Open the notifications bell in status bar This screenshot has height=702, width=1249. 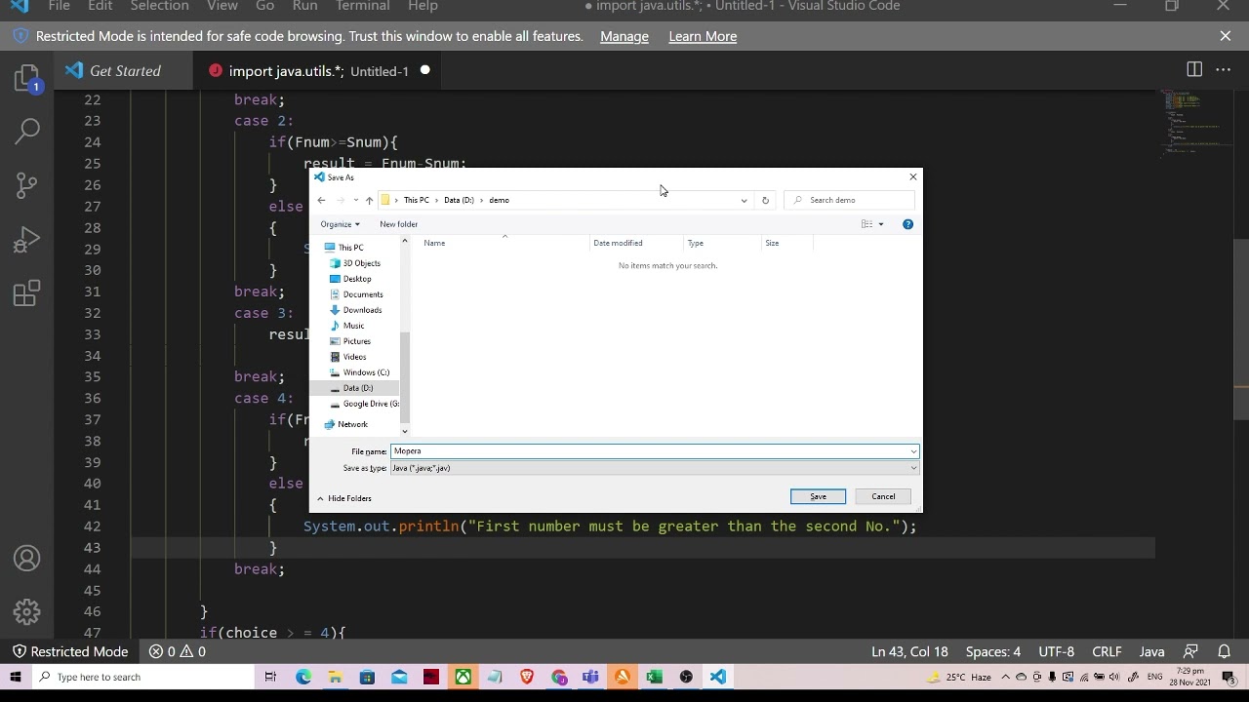(x=1224, y=651)
